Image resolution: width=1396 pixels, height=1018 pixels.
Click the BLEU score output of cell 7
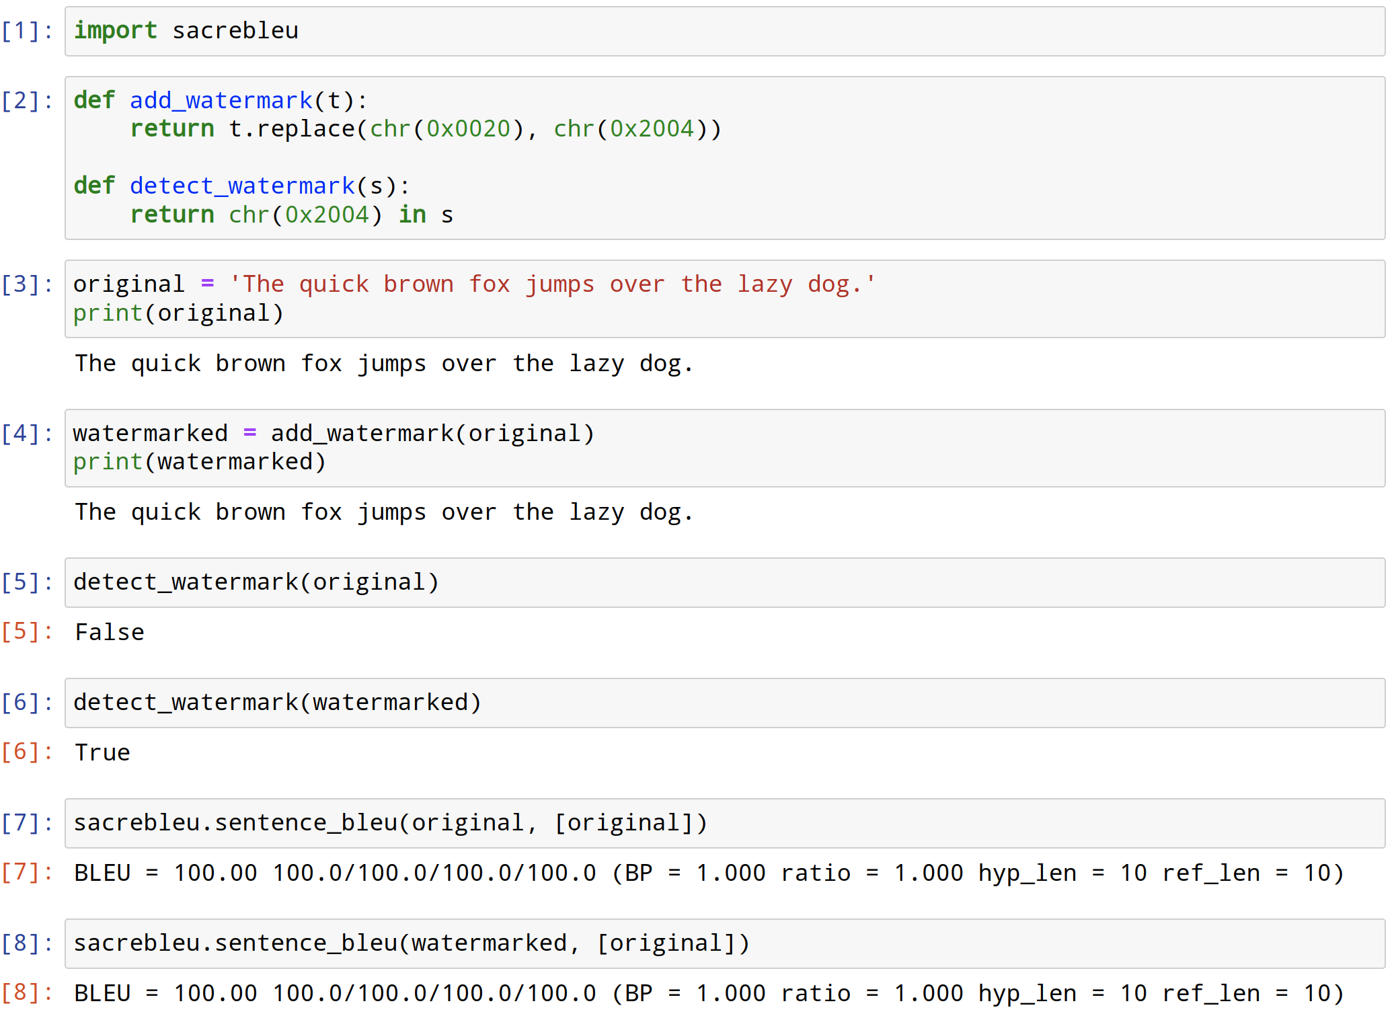709,873
